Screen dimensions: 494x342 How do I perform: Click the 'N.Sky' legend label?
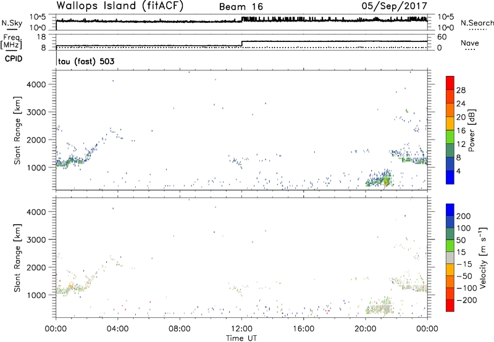pyautogui.click(x=12, y=23)
